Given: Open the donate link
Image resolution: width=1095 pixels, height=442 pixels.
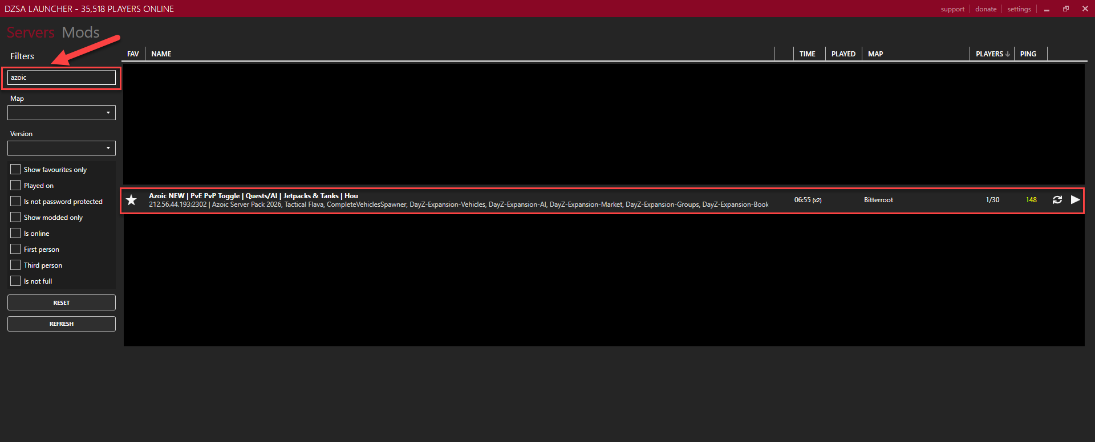Looking at the screenshot, I should [986, 9].
